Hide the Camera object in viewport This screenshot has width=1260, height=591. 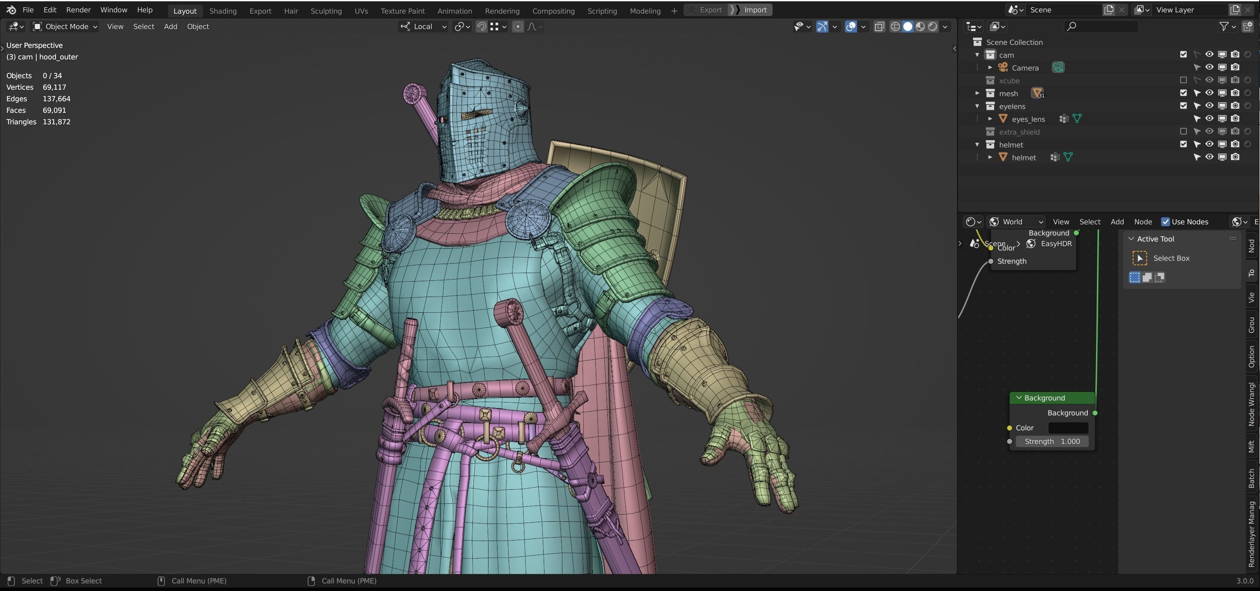click(1209, 67)
